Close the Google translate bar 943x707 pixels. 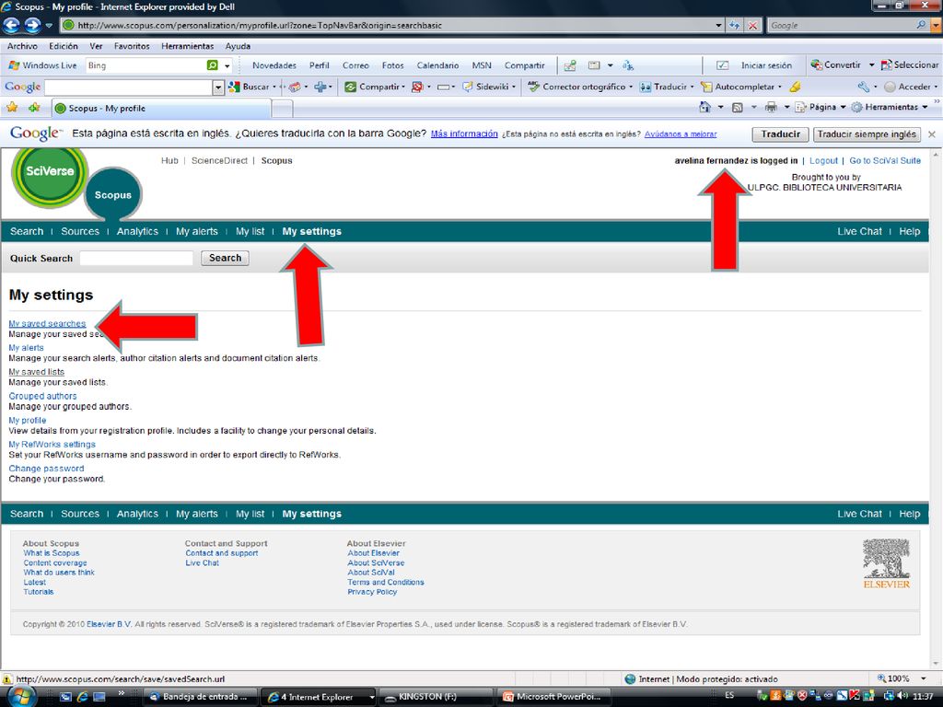tap(932, 134)
